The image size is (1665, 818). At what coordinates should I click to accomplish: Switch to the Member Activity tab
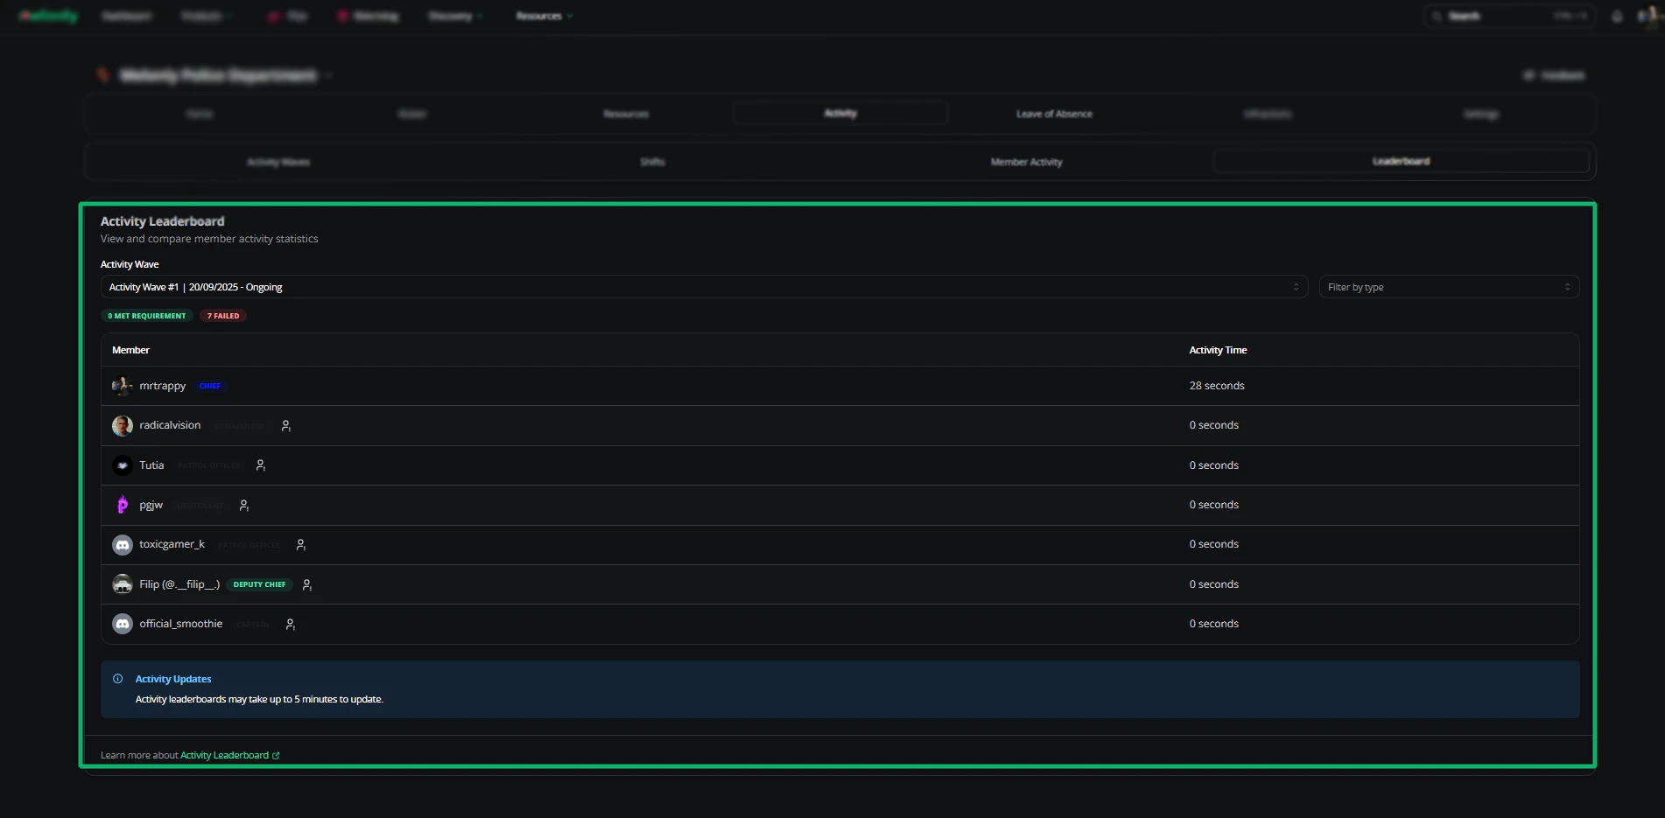click(1026, 162)
